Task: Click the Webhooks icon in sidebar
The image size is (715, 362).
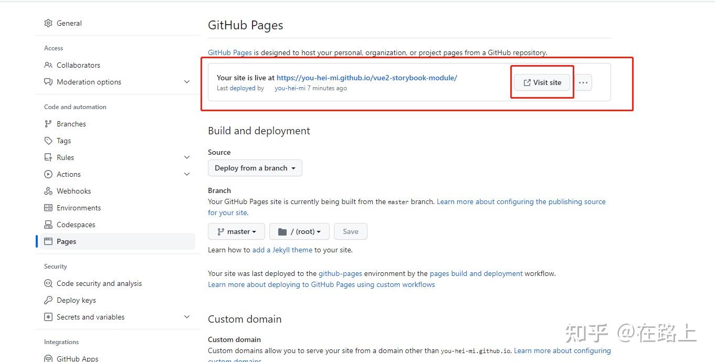Action: pyautogui.click(x=48, y=191)
